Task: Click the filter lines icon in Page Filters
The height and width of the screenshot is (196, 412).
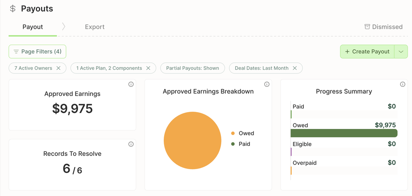Action: 16,52
